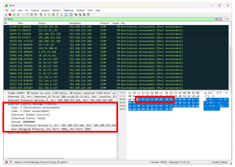Clear the display filter

216,19
